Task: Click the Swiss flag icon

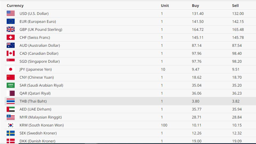Action: pyautogui.click(x=11, y=37)
